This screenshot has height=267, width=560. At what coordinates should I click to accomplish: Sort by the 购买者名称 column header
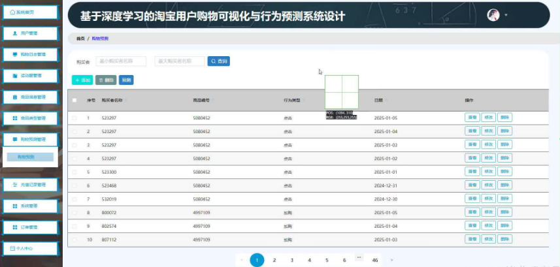click(112, 101)
